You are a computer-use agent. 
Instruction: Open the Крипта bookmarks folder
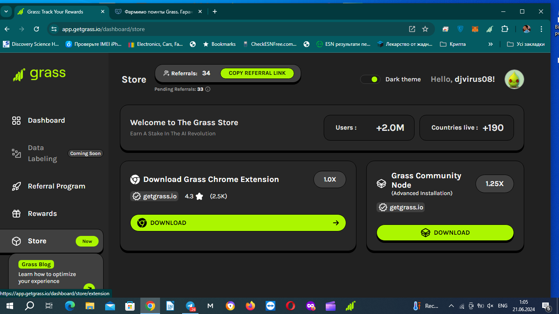point(453,44)
